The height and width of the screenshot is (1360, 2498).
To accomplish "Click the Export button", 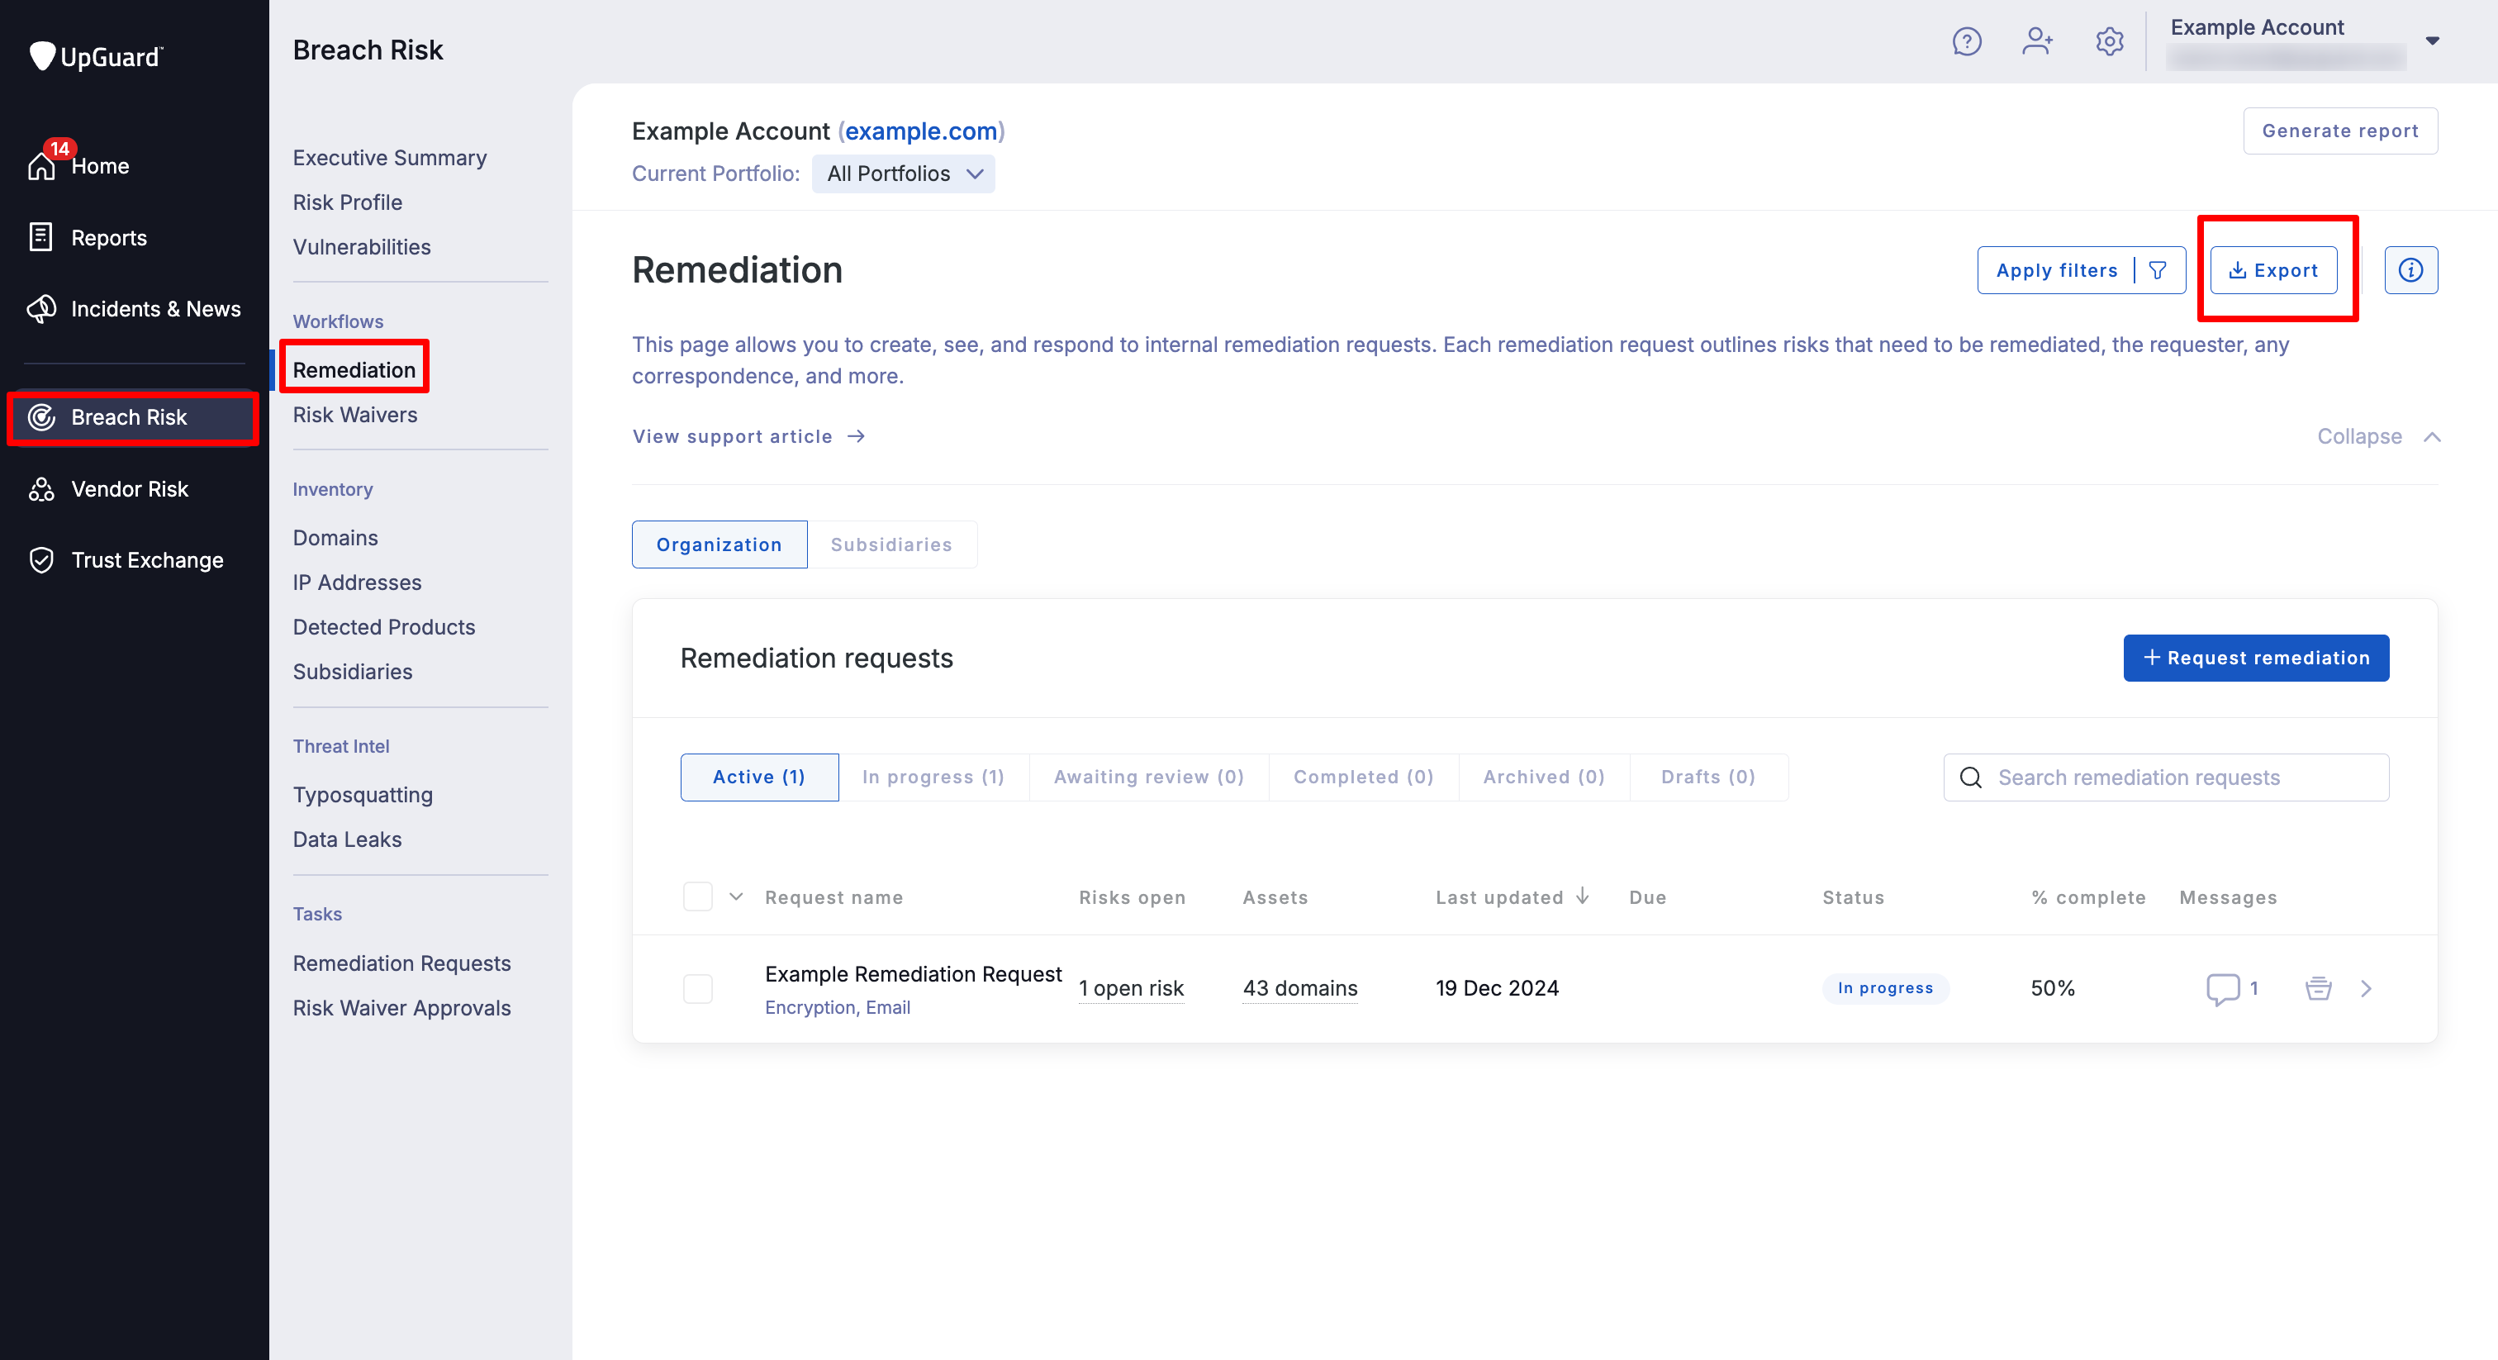I will [x=2273, y=269].
